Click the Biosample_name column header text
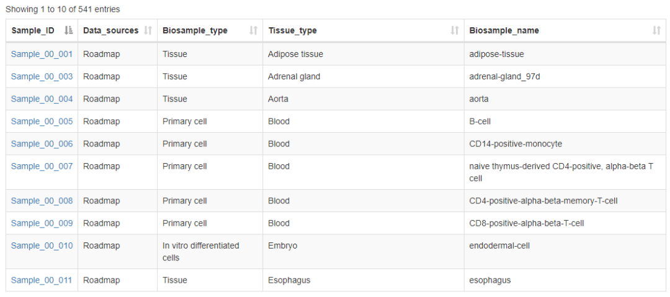The width and height of the screenshot is (670, 297). coord(504,30)
